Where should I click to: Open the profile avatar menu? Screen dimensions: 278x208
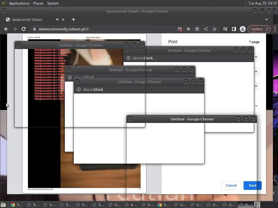coord(242,29)
